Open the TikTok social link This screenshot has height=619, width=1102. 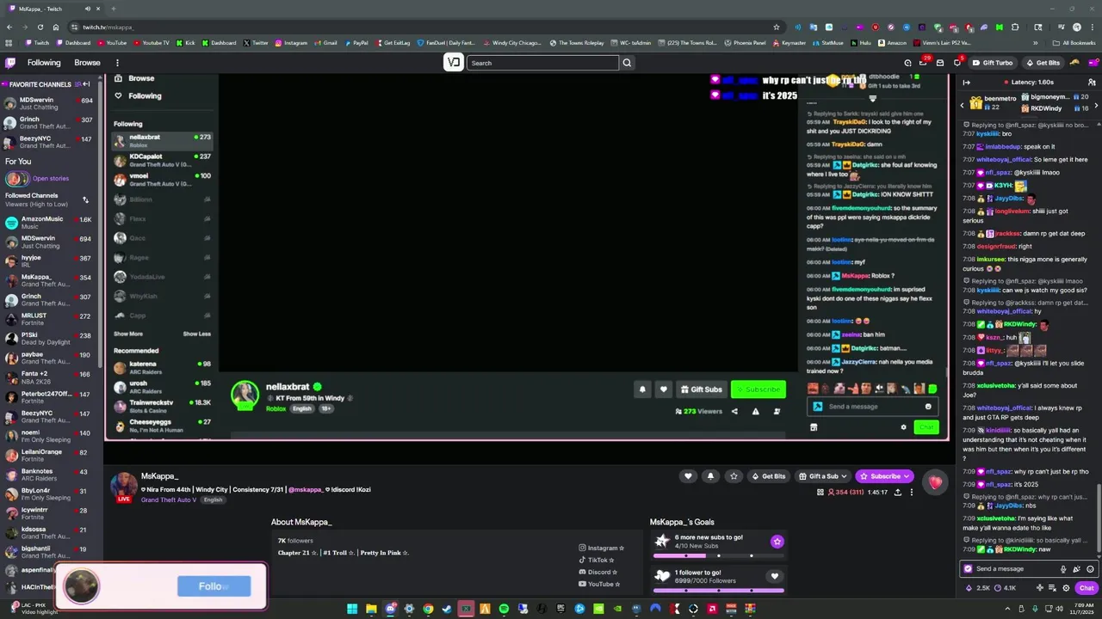[x=597, y=560]
